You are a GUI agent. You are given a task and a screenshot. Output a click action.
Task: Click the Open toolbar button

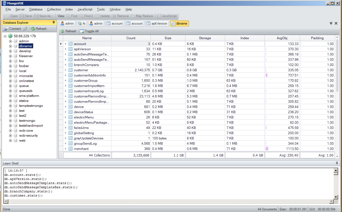(11, 16)
